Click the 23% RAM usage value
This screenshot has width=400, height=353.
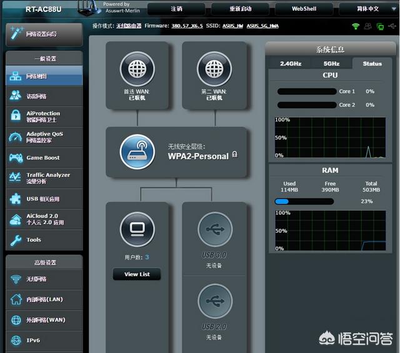click(367, 202)
